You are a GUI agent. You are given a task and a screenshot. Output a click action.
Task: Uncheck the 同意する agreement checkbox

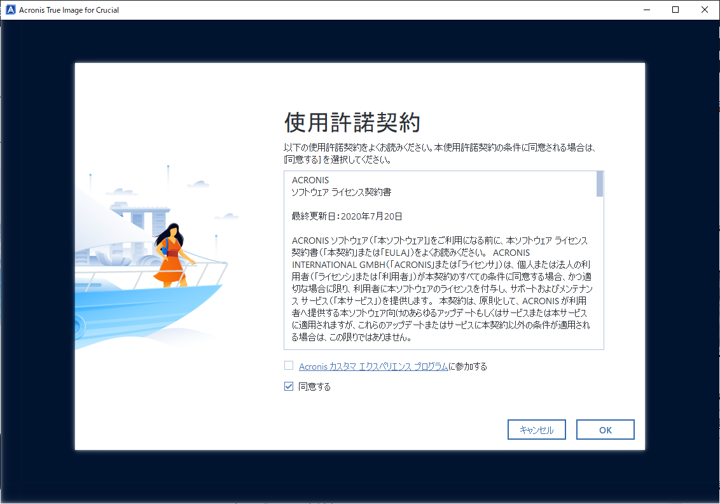tap(288, 386)
